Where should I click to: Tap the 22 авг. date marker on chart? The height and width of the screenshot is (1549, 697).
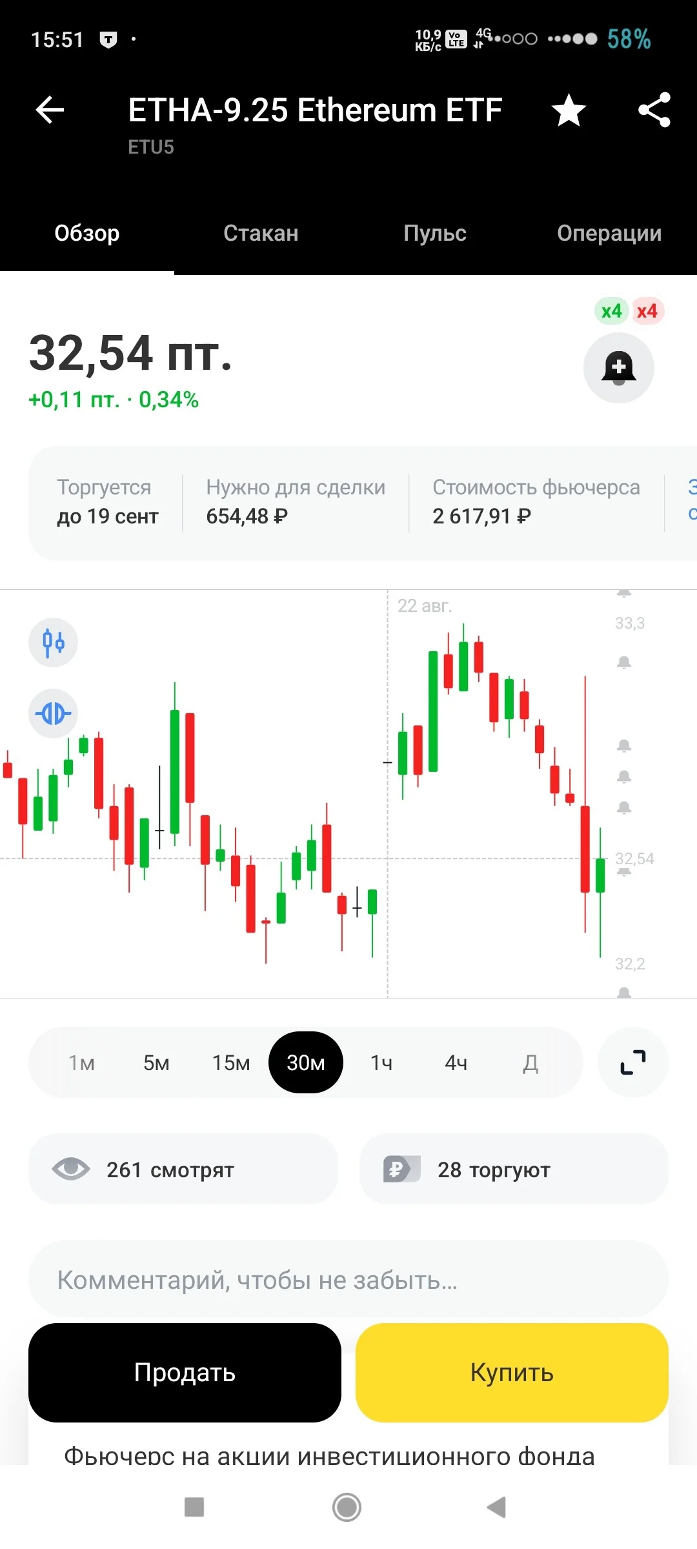click(x=425, y=605)
